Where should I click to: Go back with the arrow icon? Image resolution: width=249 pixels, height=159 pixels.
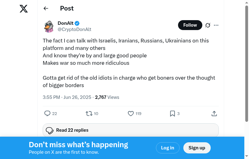pyautogui.click(x=46, y=8)
